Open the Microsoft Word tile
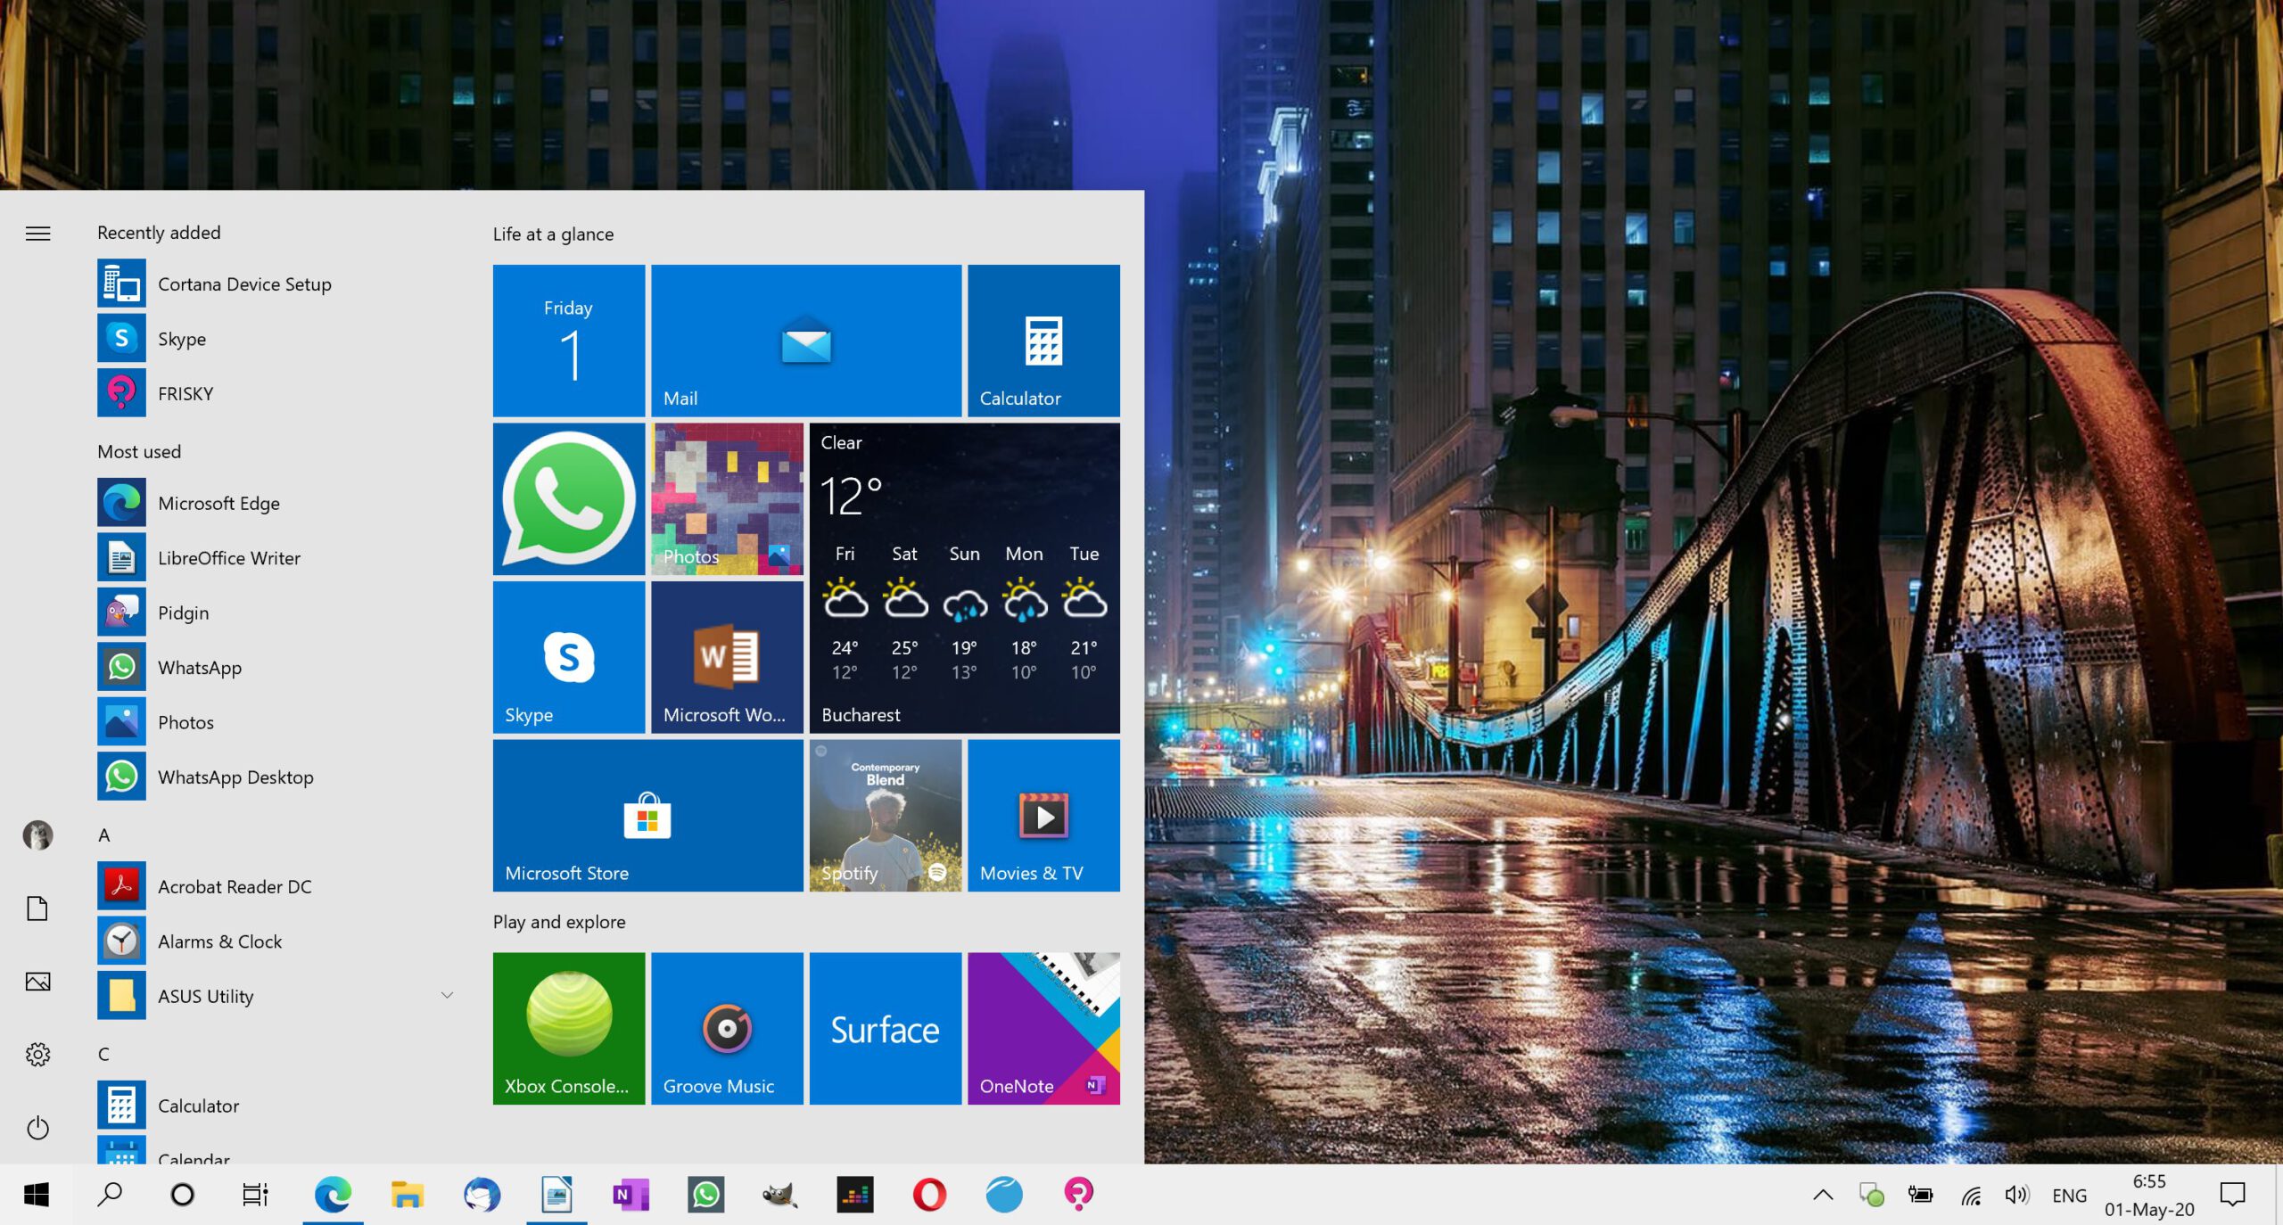Viewport: 2283px width, 1225px height. (728, 658)
